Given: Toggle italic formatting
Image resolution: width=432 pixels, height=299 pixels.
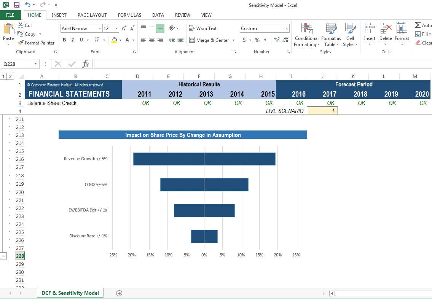Looking at the screenshot, I should [x=73, y=40].
